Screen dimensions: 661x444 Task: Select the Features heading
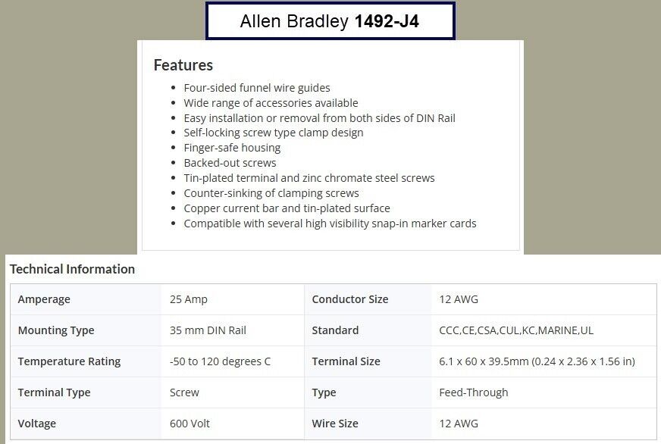[183, 64]
